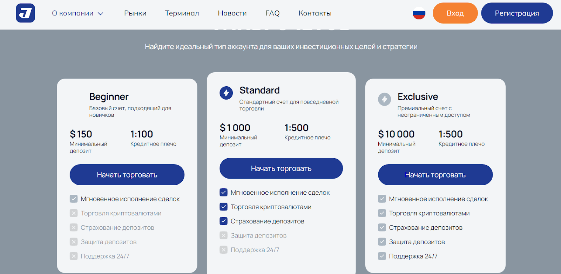
Task: Click the orange Вход button
Action: coord(455,13)
